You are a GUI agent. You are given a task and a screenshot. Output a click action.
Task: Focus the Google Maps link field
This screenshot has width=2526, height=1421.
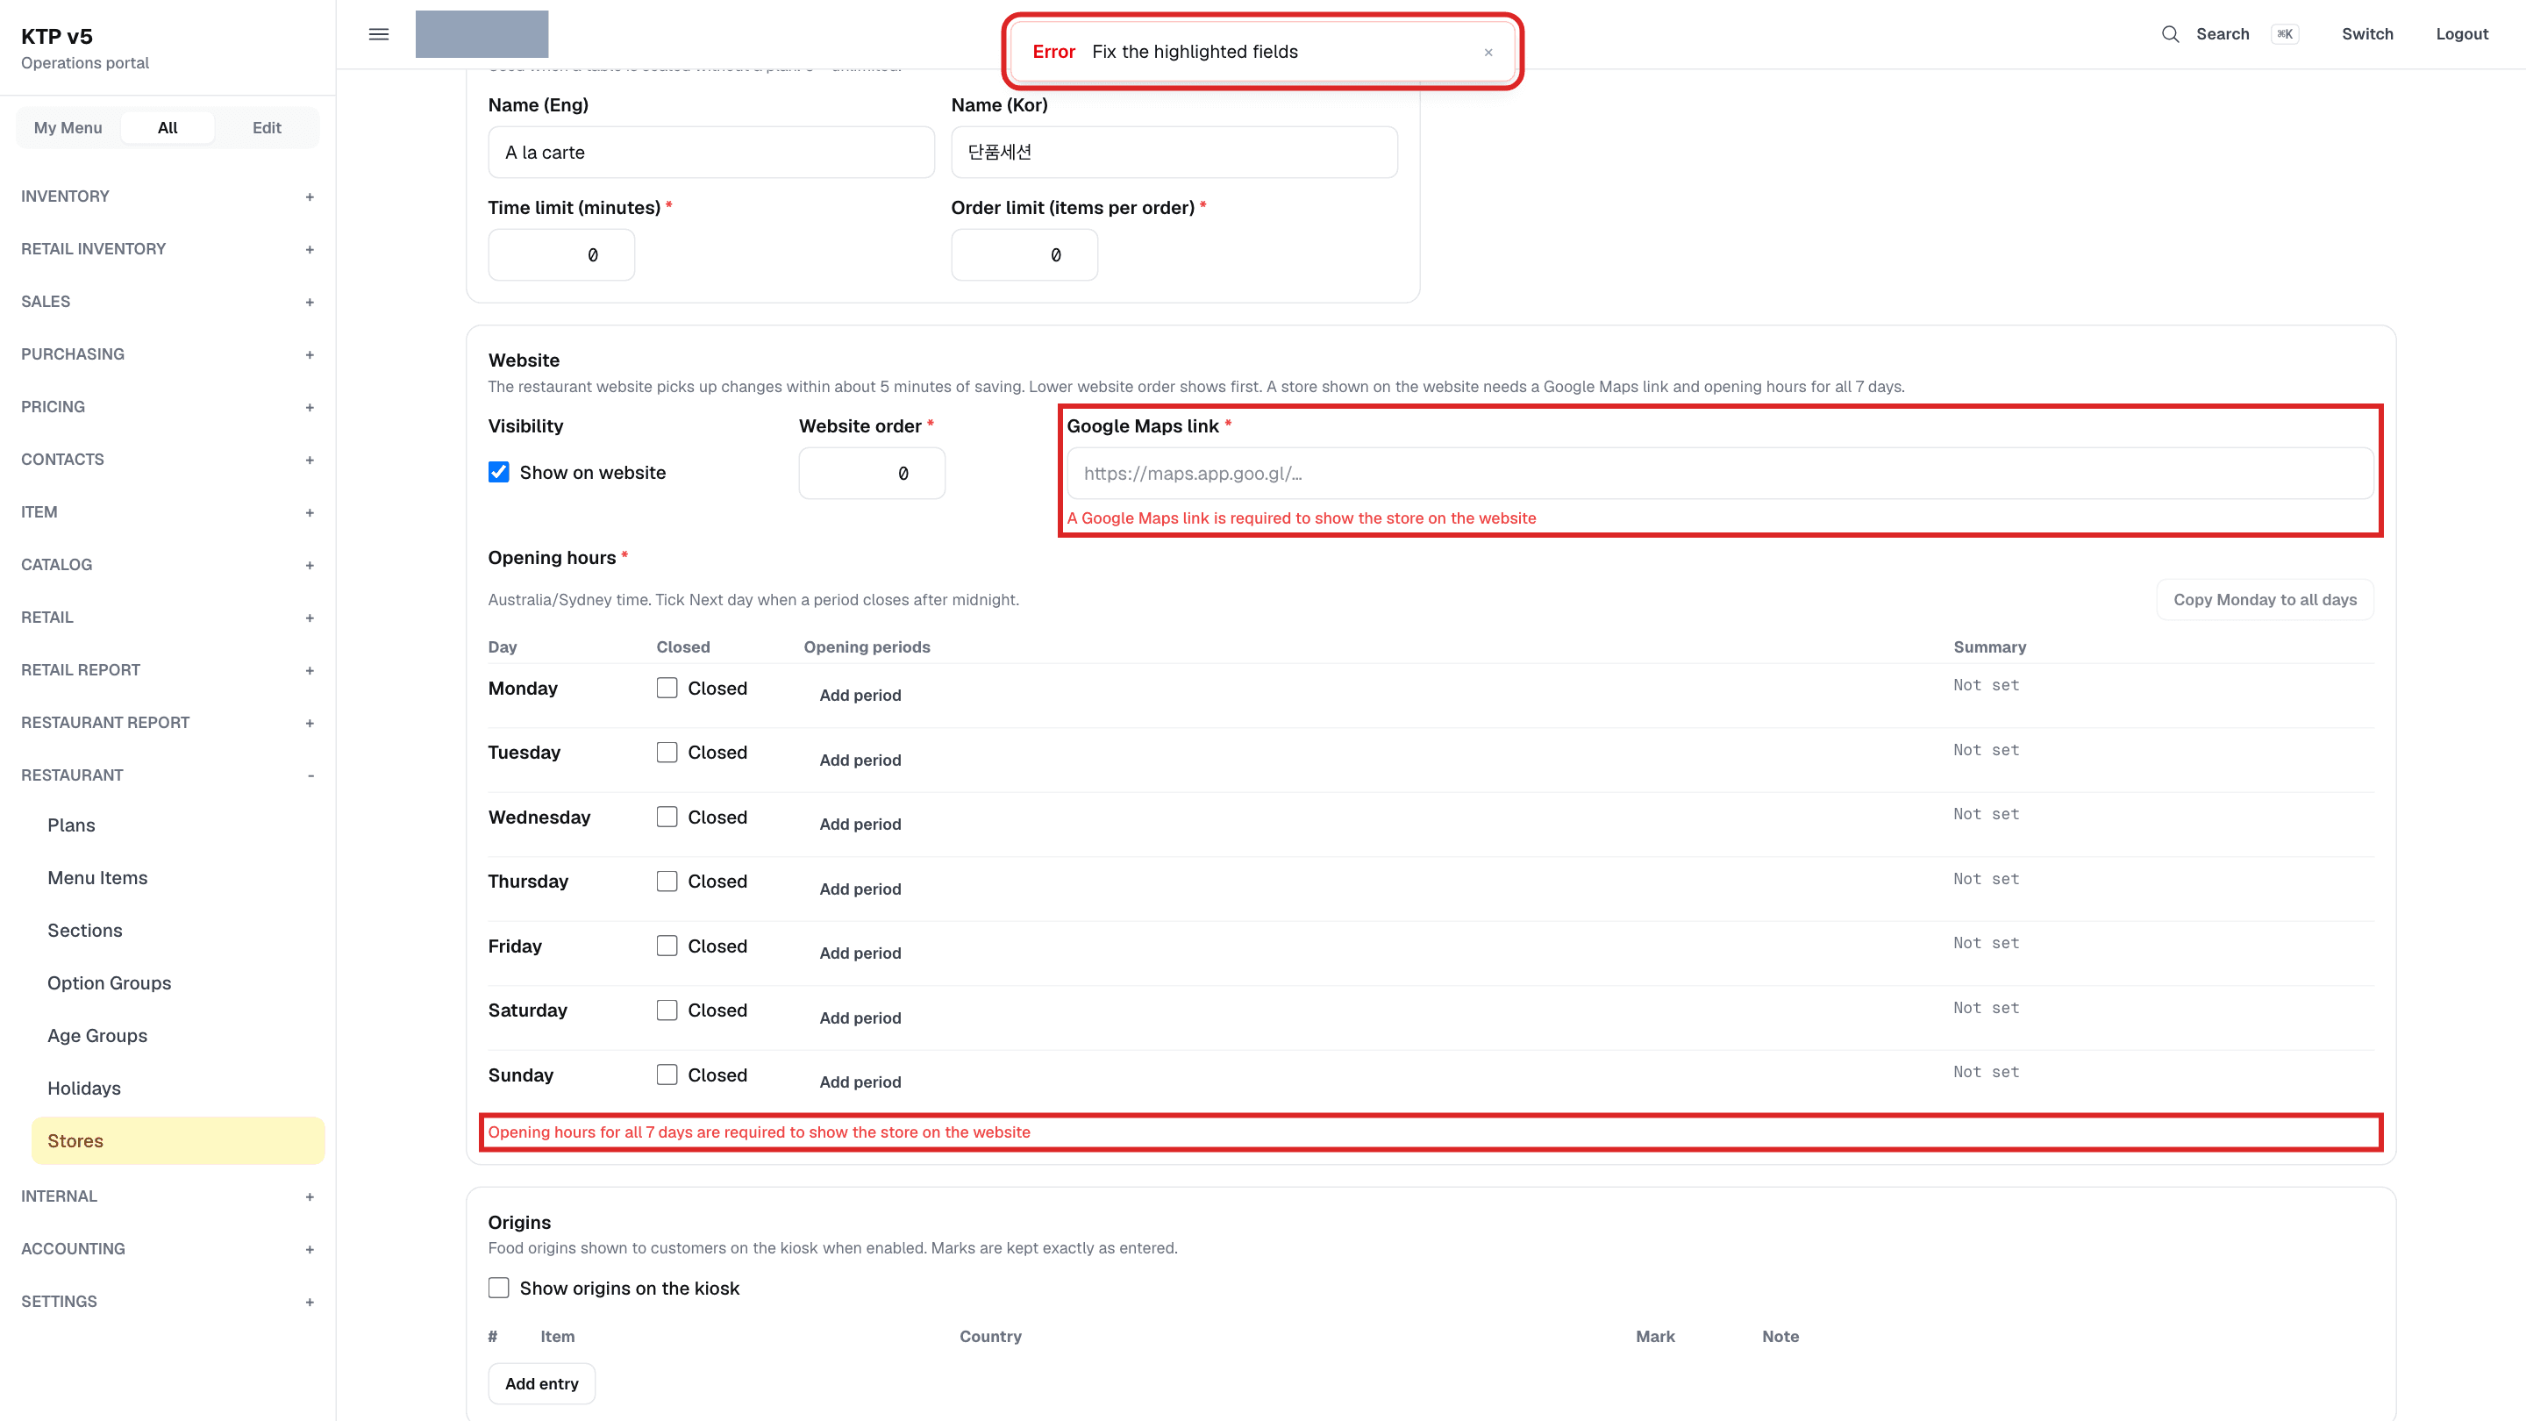click(x=1720, y=474)
